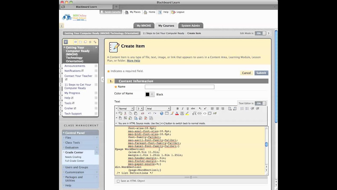Toggle Text Editor ON switch

[x=260, y=103]
